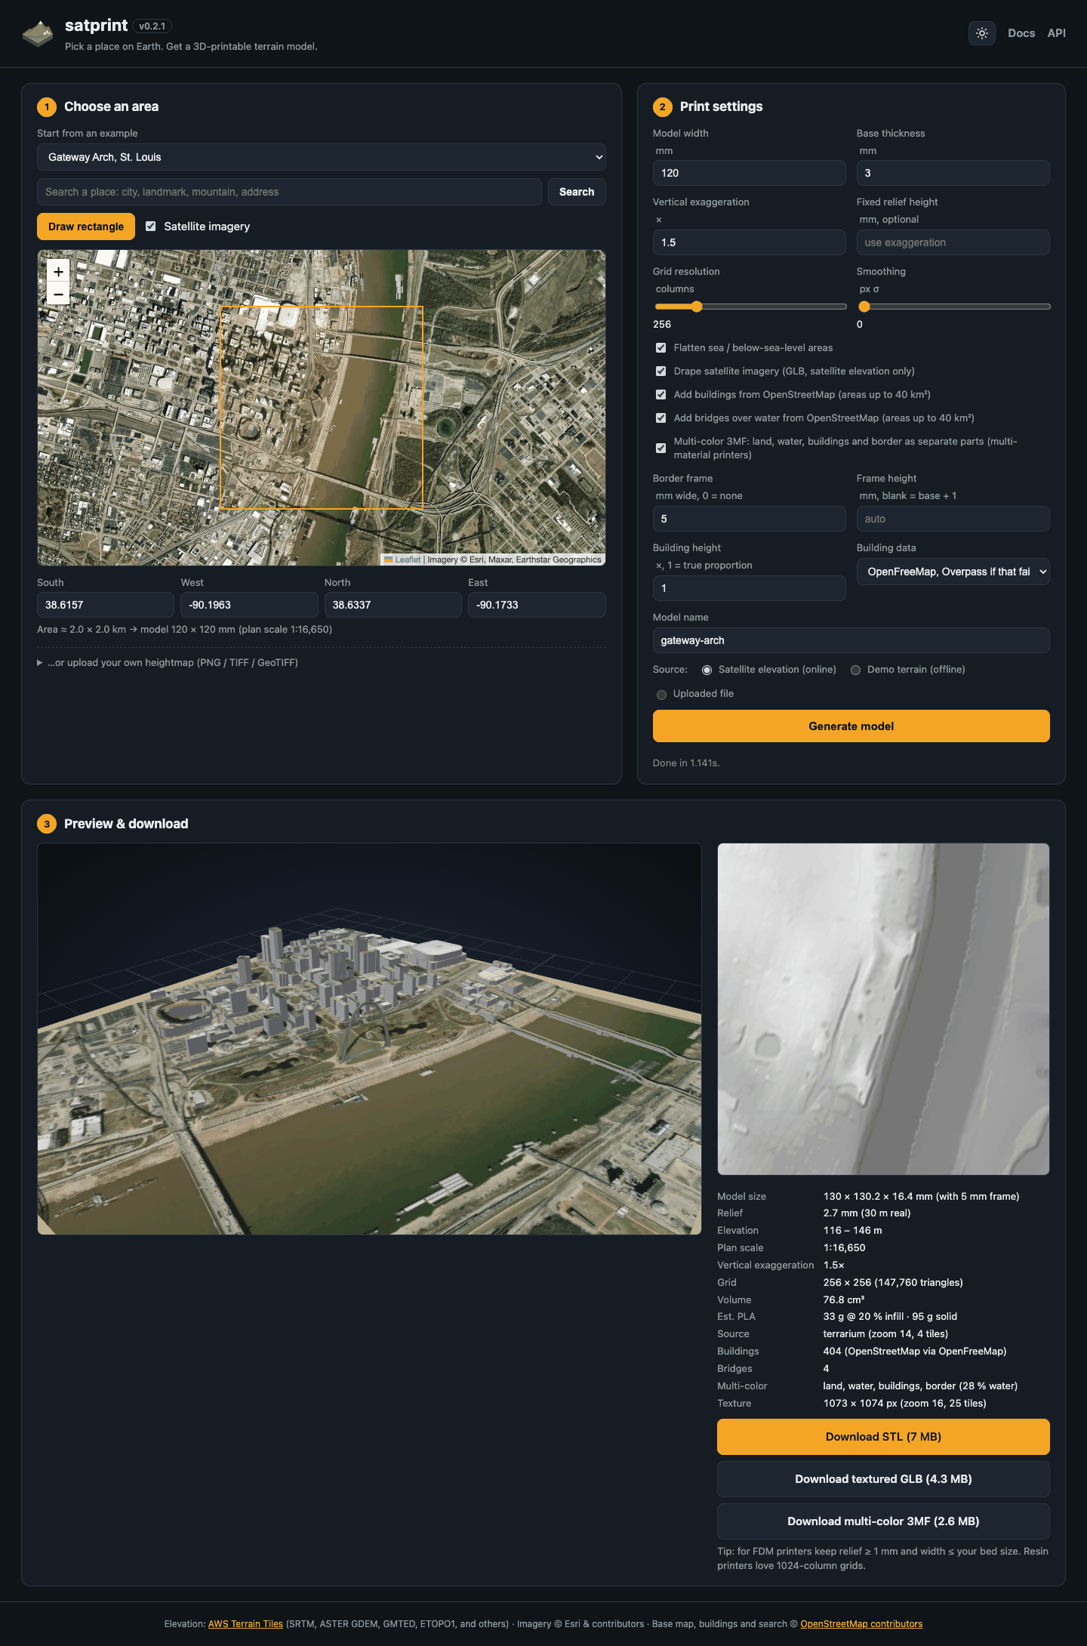Click the 3D model preview viewport
This screenshot has height=1646, width=1087.
[369, 1039]
